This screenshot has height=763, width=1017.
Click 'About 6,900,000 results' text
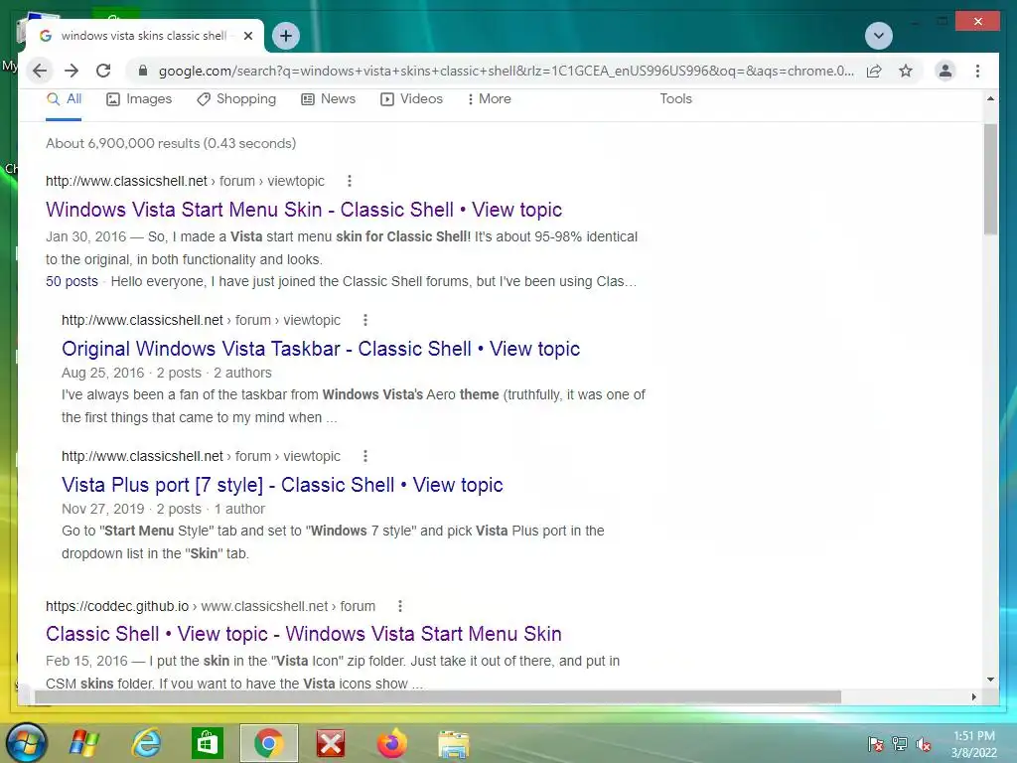click(171, 143)
